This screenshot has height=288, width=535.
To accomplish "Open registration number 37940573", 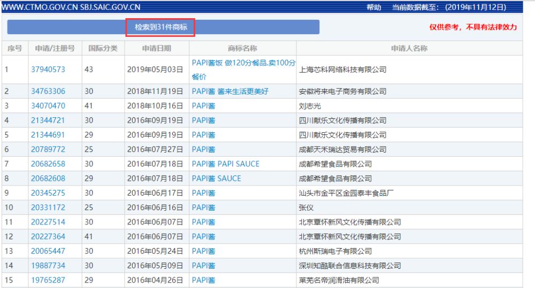I will 48,69.
